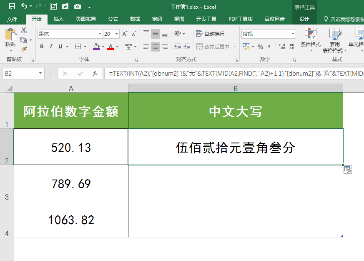The width and height of the screenshot is (364, 261).
Task: Apply the red font color A
Action: [x=110, y=47]
